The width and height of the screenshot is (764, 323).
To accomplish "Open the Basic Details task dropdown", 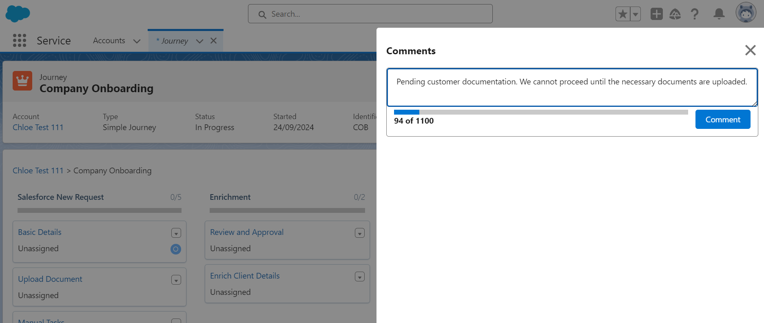I will click(176, 233).
